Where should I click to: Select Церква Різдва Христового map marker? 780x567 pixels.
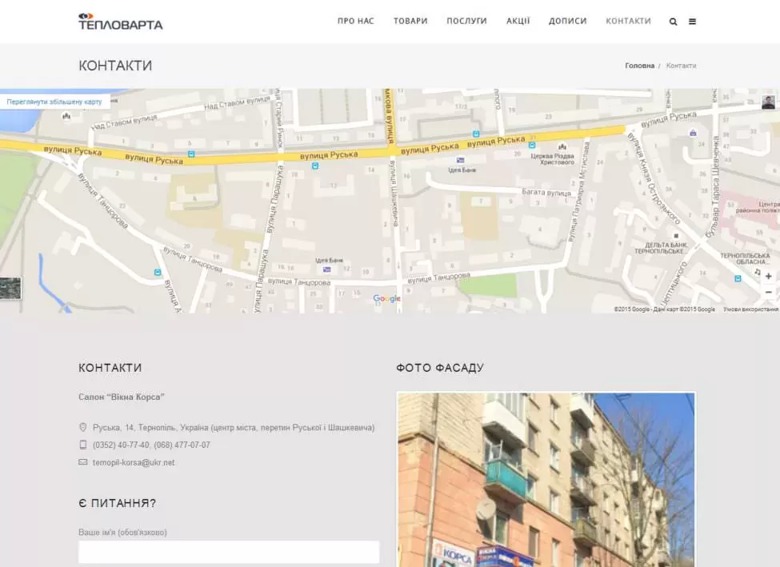tap(562, 146)
